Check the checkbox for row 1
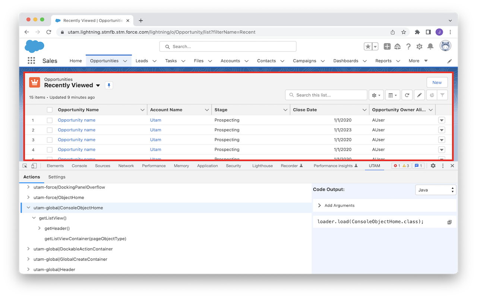This screenshot has width=477, height=298. [50, 120]
